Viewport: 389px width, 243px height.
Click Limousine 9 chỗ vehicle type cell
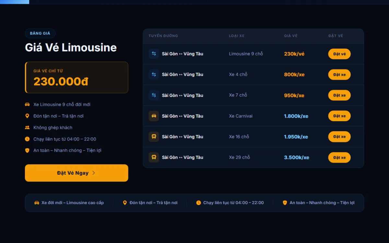(x=246, y=54)
